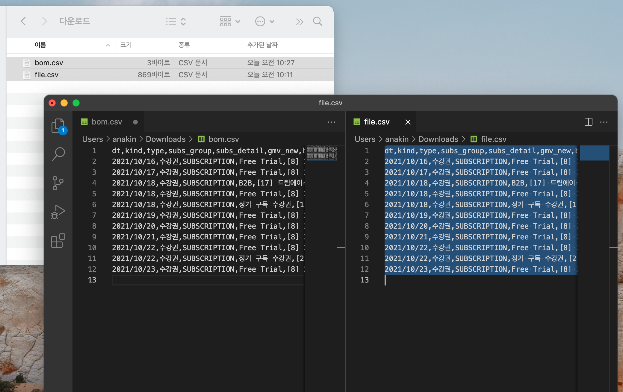The height and width of the screenshot is (392, 623).
Task: Select file.csv in Finder list
Action: click(x=46, y=75)
